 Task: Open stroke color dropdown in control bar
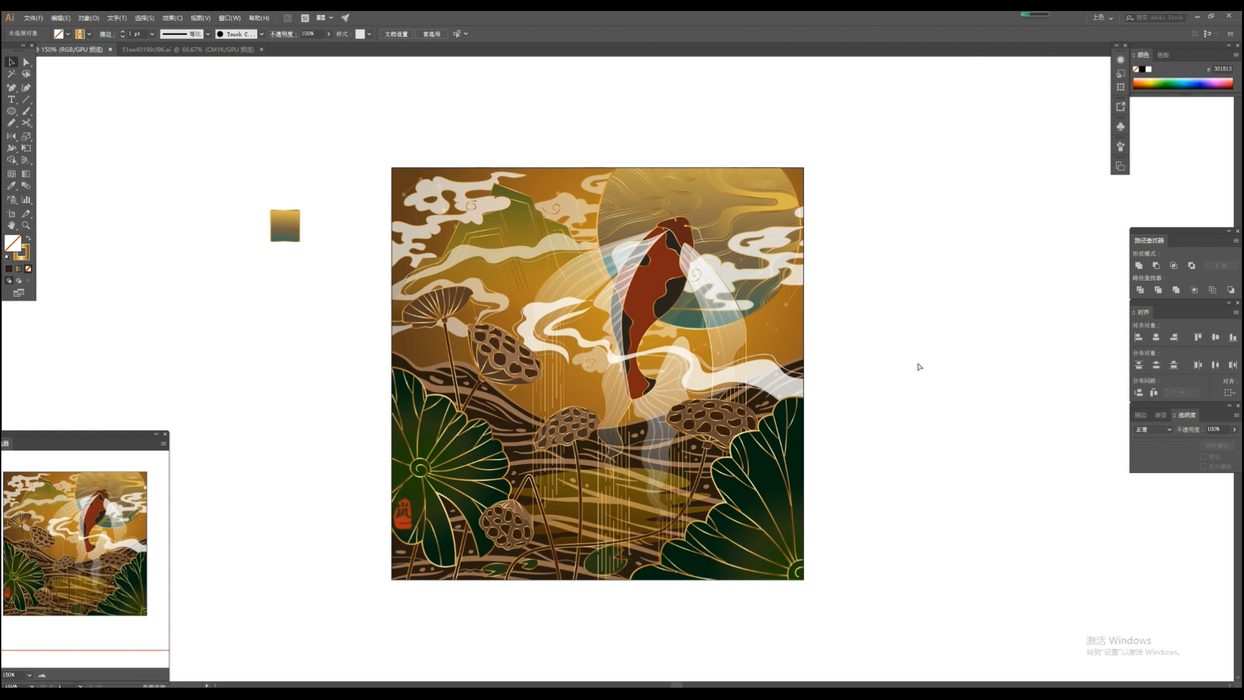89,34
